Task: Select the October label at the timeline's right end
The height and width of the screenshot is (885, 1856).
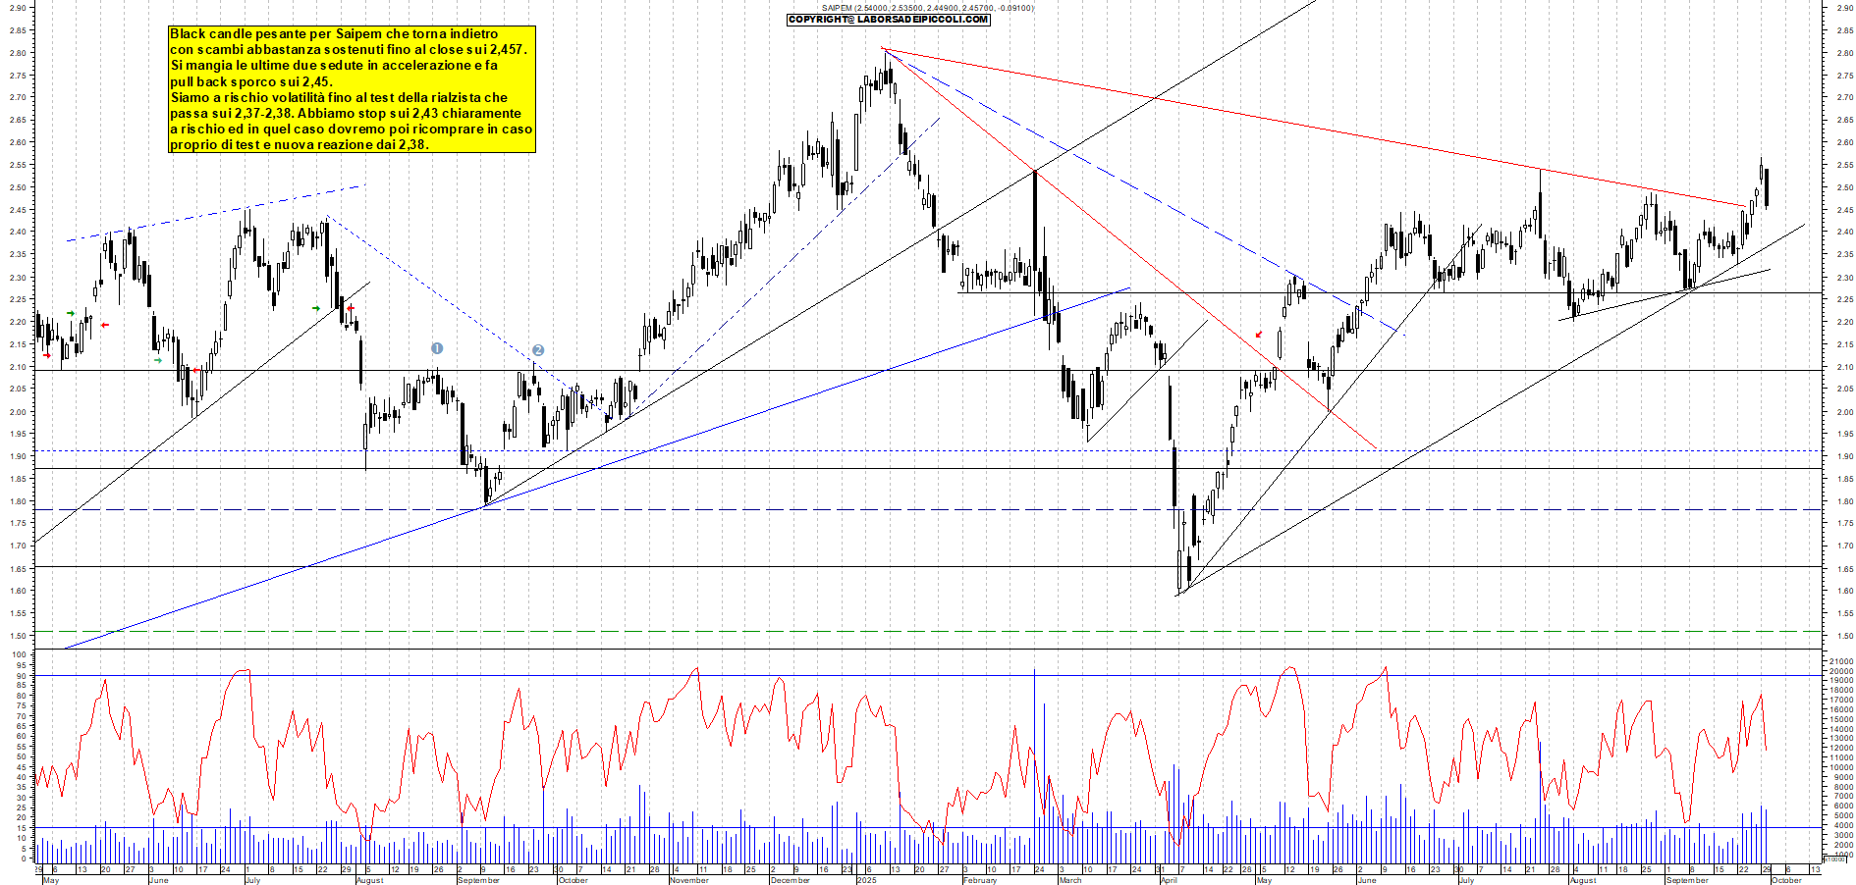Action: coord(1785,880)
